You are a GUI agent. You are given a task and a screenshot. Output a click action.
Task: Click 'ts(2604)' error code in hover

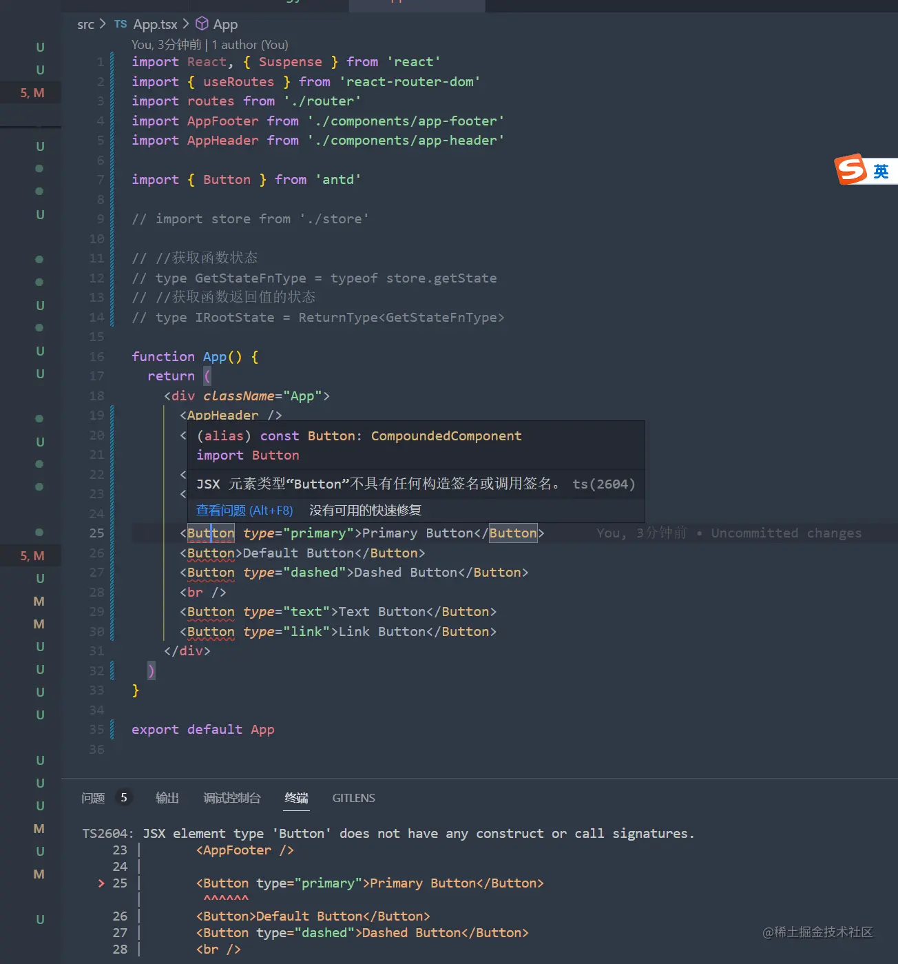[x=604, y=484]
